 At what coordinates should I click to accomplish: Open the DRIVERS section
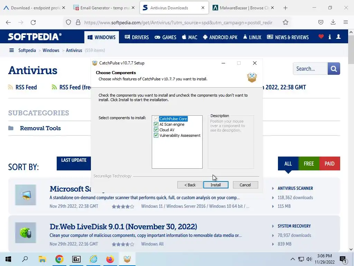(x=137, y=37)
